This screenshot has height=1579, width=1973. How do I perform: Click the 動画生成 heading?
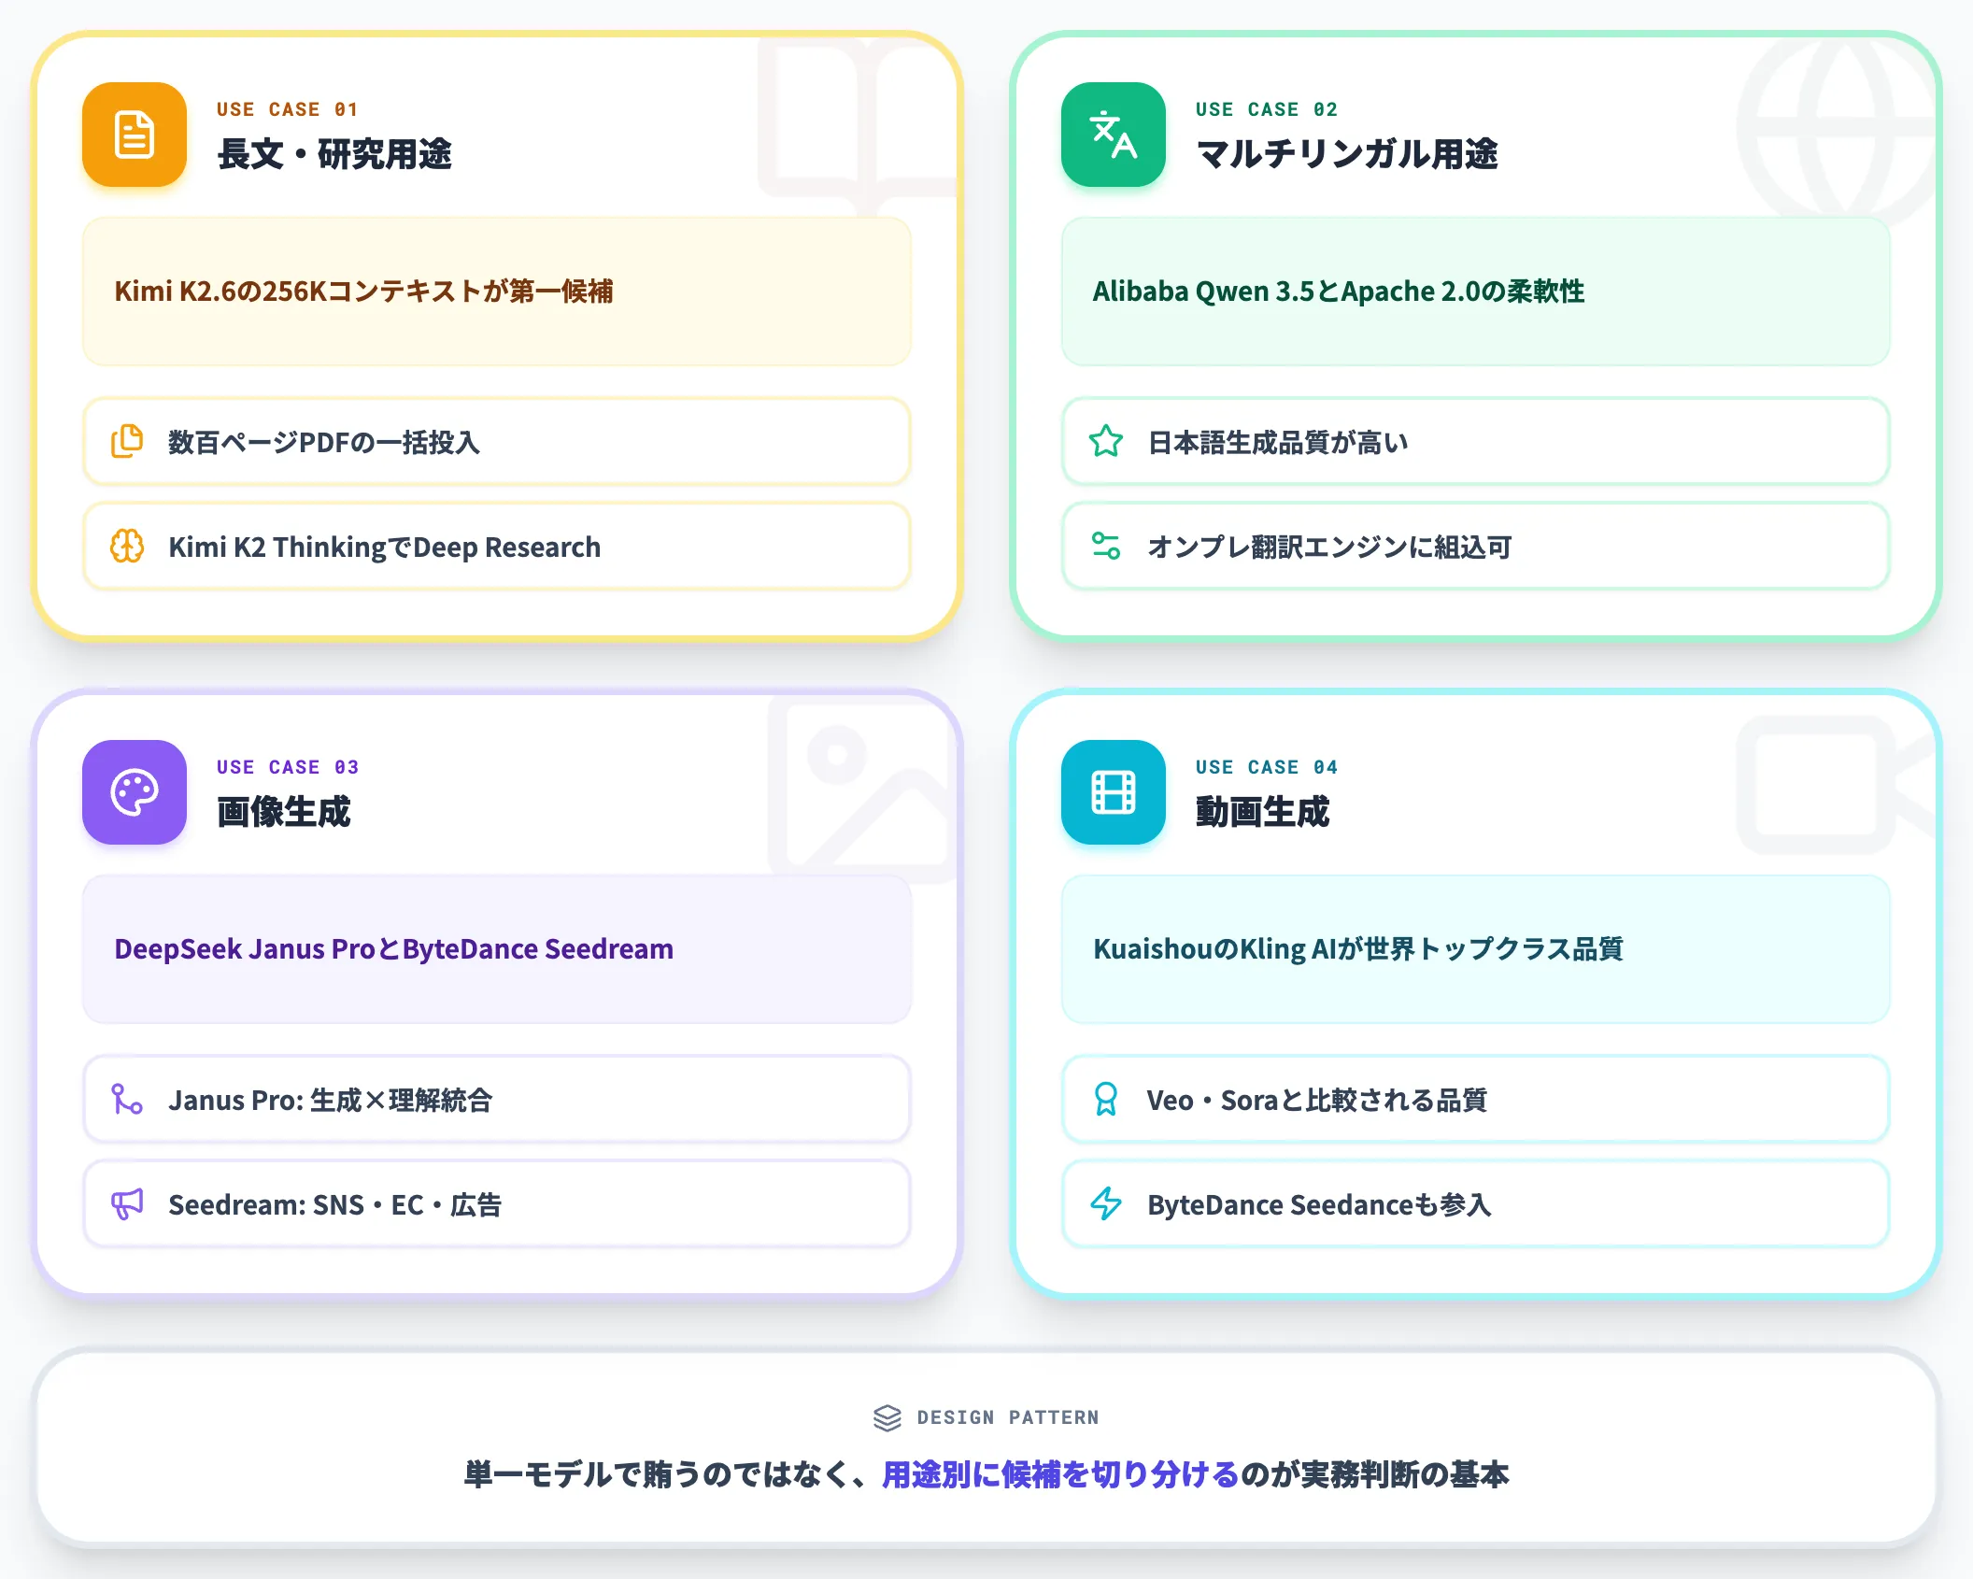coord(1263,812)
